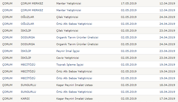The image size is (178, 102).
Task: Click the DODURGA district cell in first DODURGA row
Action: (x=28, y=38)
